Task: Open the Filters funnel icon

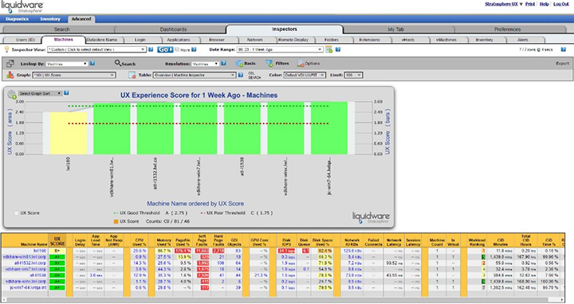Action: [x=269, y=64]
